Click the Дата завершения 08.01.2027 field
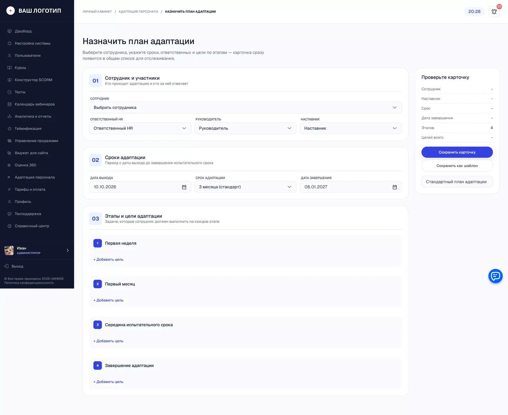The width and height of the screenshot is (508, 415). [x=351, y=187]
